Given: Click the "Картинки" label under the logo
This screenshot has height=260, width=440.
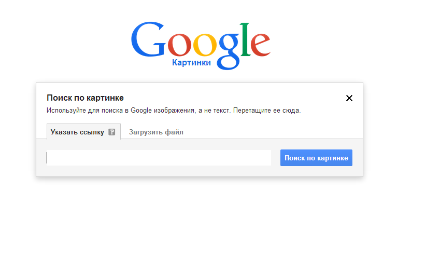Looking at the screenshot, I should [191, 63].
